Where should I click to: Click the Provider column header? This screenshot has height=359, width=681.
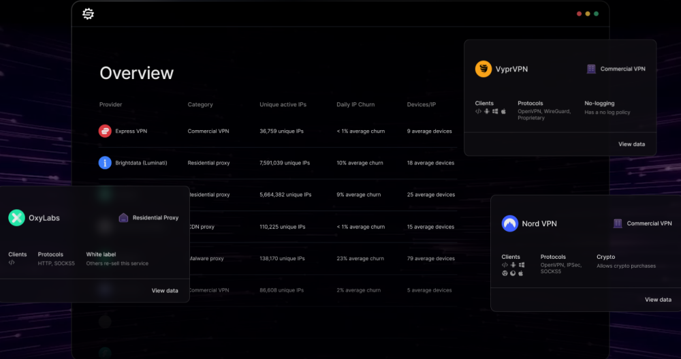pos(111,104)
